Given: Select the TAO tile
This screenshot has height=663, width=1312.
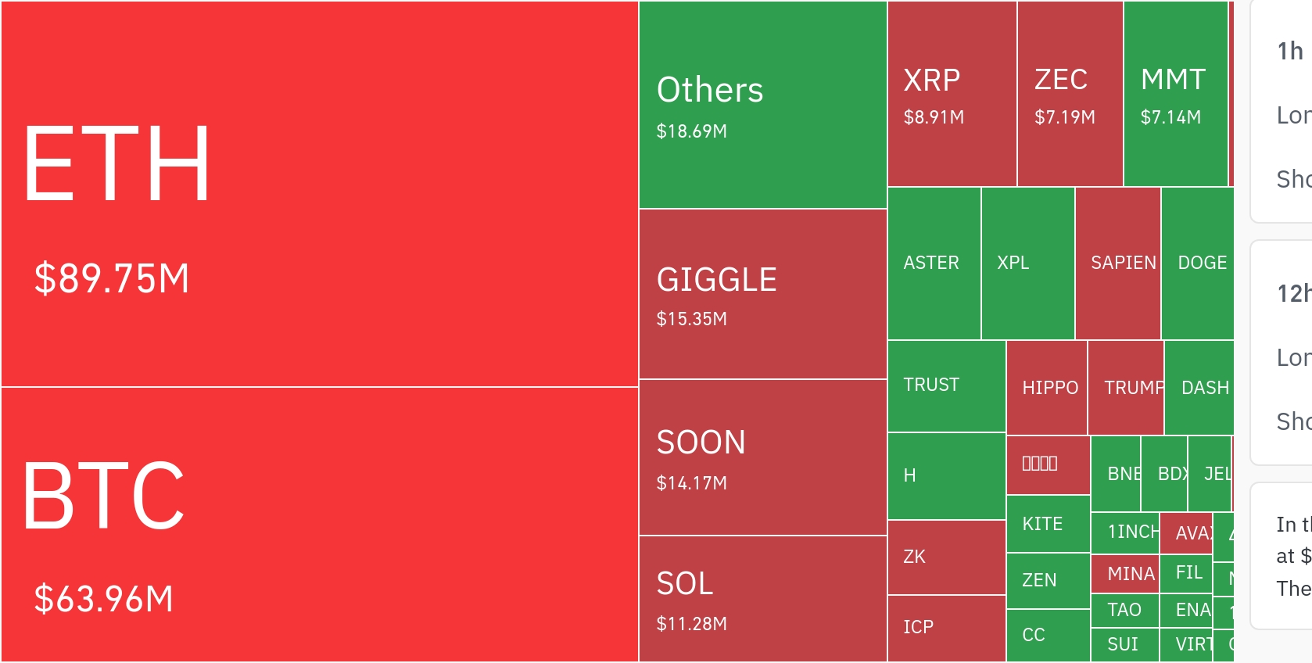Looking at the screenshot, I should click(x=1124, y=610).
